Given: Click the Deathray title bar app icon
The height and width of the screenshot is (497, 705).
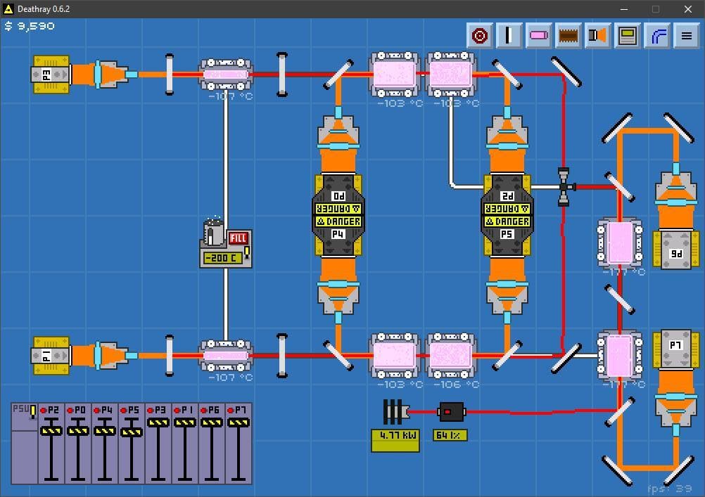Looking at the screenshot, I should tap(8, 8).
